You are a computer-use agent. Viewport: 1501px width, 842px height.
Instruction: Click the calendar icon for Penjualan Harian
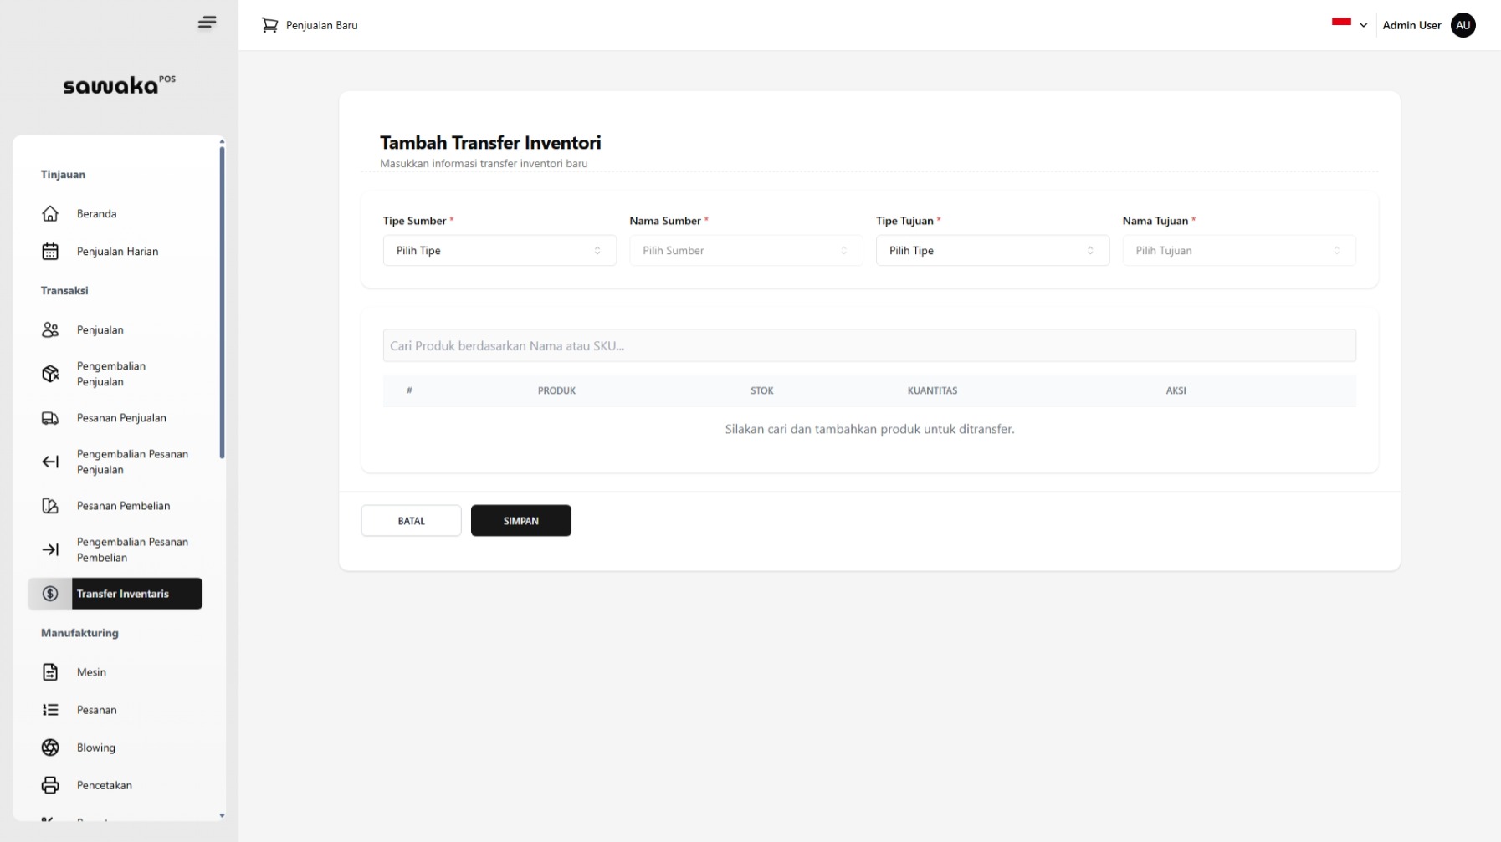pos(50,252)
